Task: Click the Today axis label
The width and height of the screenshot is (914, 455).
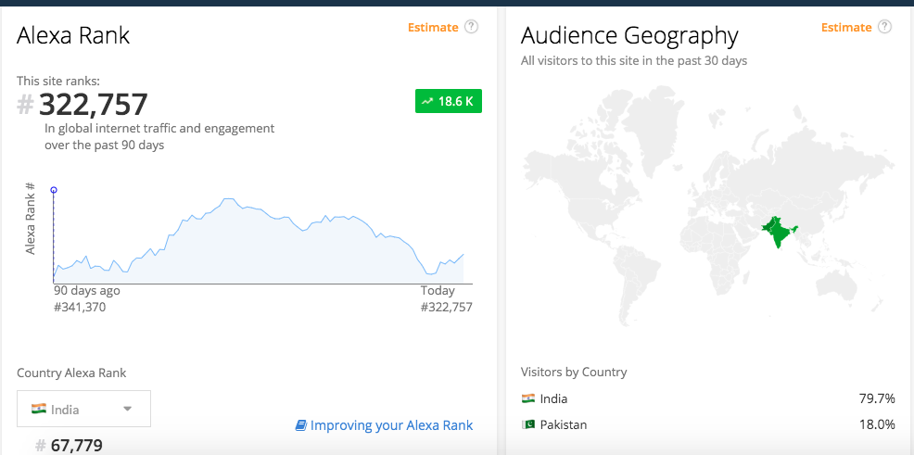Action: pyautogui.click(x=438, y=291)
